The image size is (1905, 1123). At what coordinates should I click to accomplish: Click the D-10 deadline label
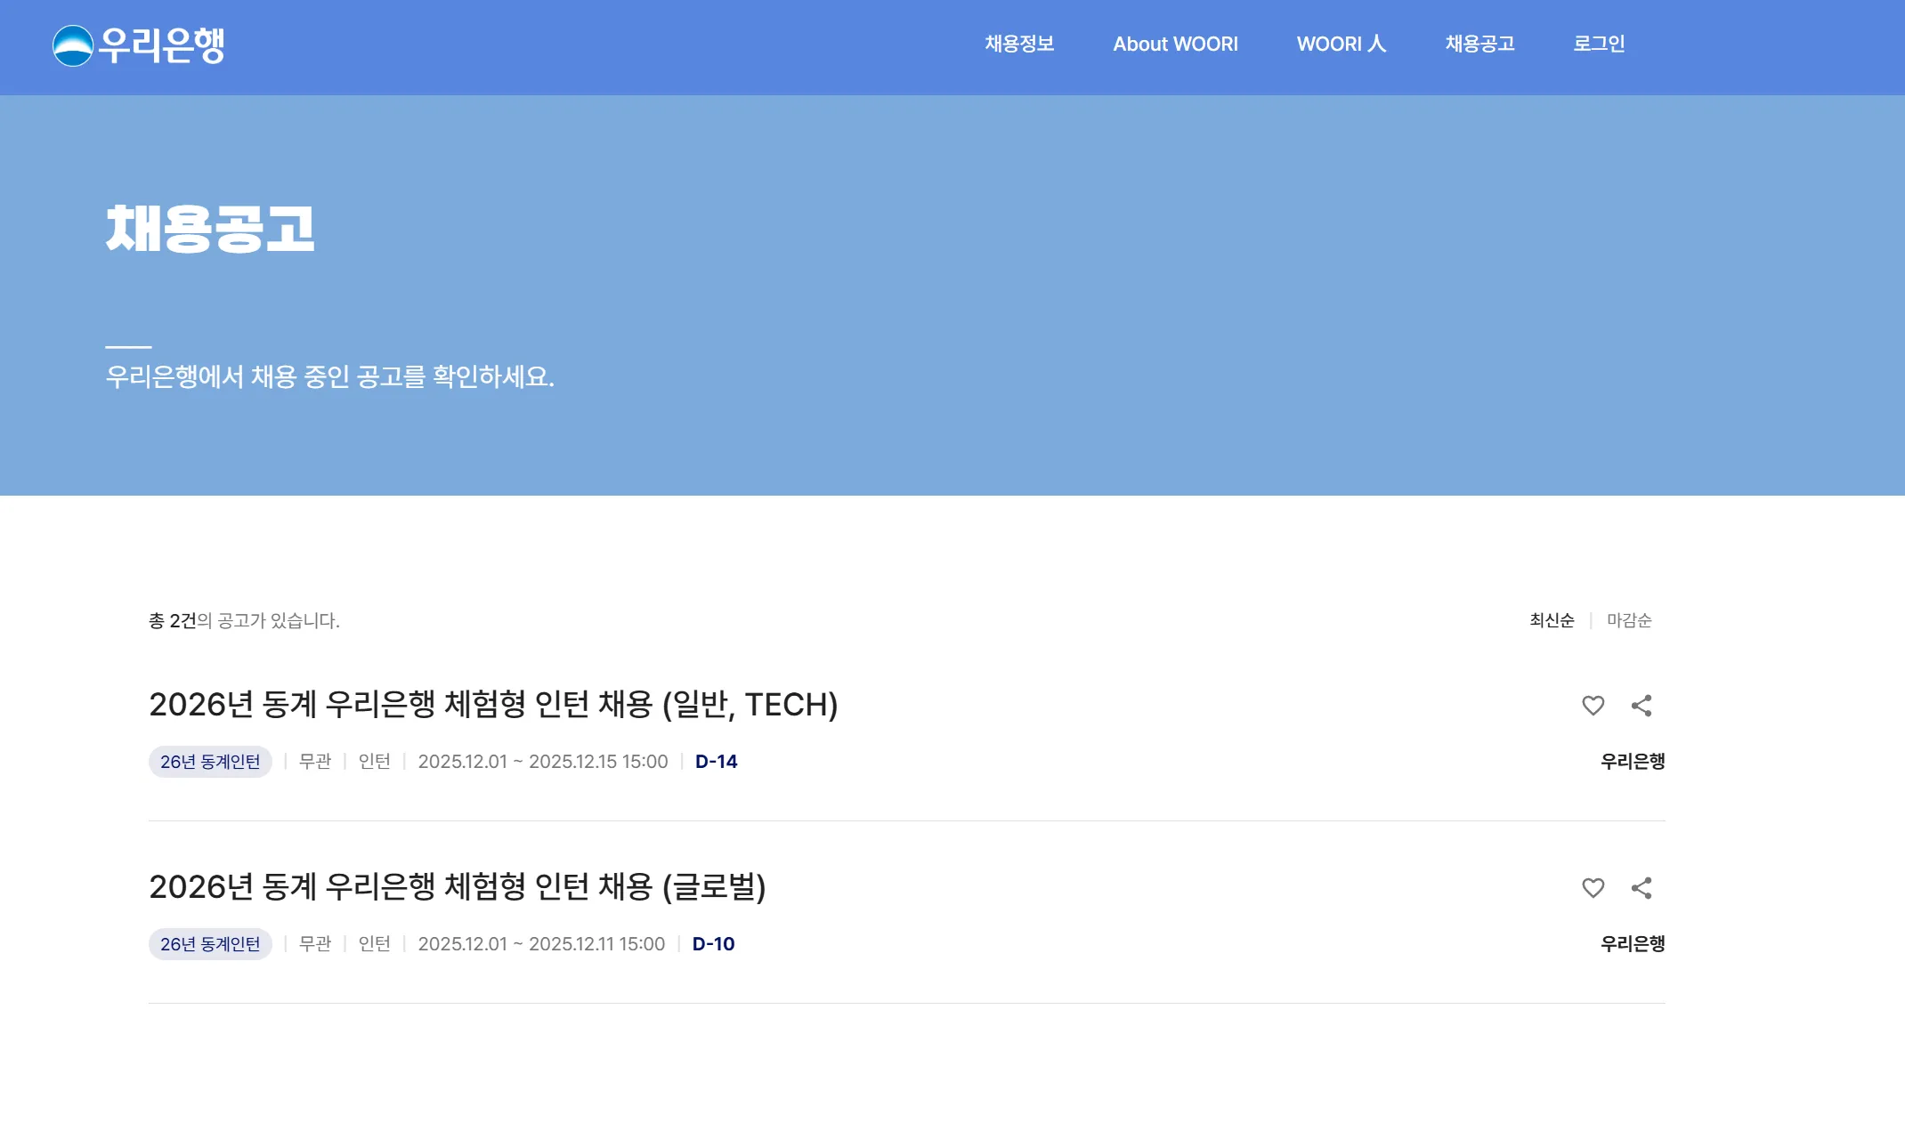[714, 944]
